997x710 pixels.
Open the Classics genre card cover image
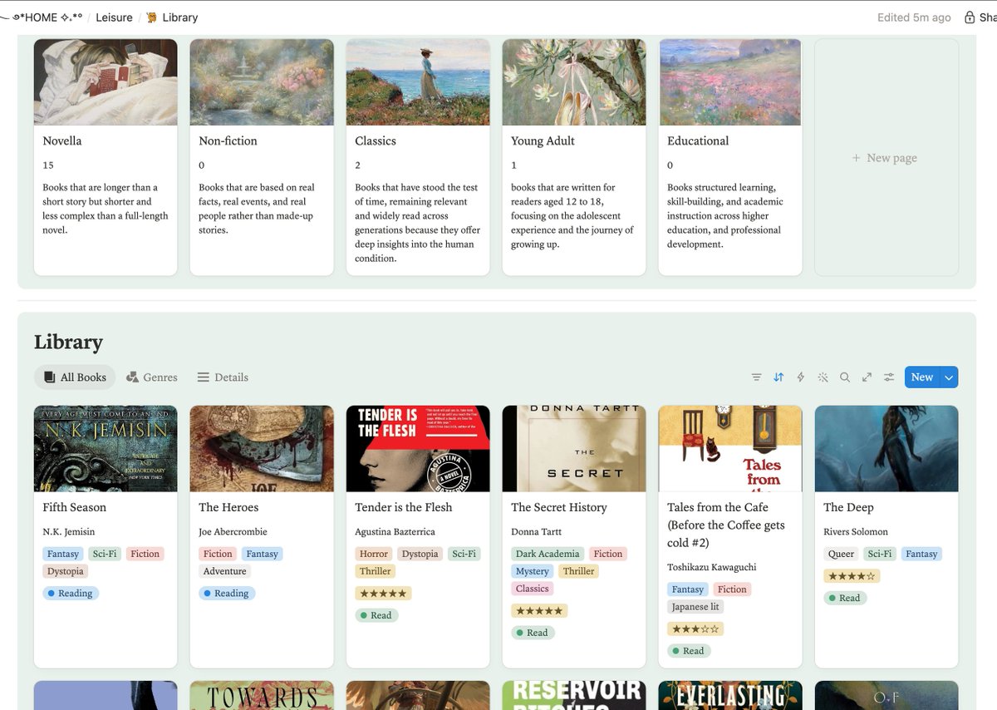click(x=418, y=82)
